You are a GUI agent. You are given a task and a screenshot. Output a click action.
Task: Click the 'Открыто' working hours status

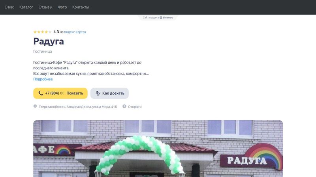135,106
